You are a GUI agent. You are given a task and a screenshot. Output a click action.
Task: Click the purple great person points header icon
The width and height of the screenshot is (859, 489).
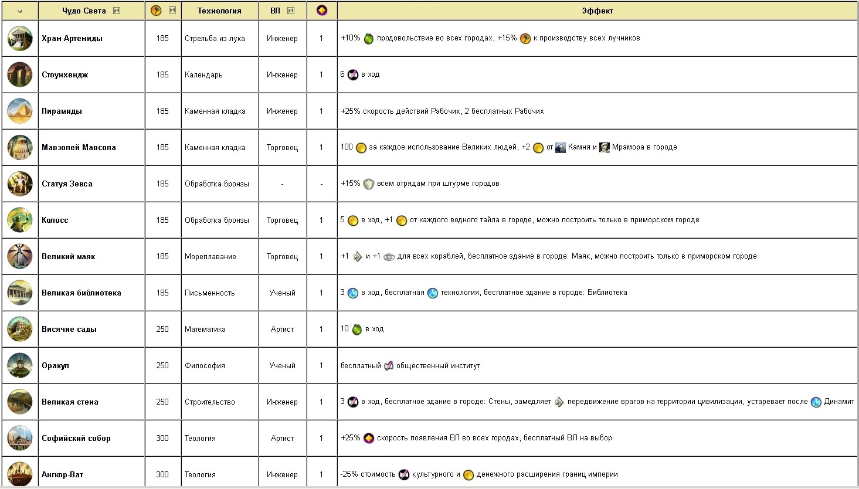pos(322,11)
